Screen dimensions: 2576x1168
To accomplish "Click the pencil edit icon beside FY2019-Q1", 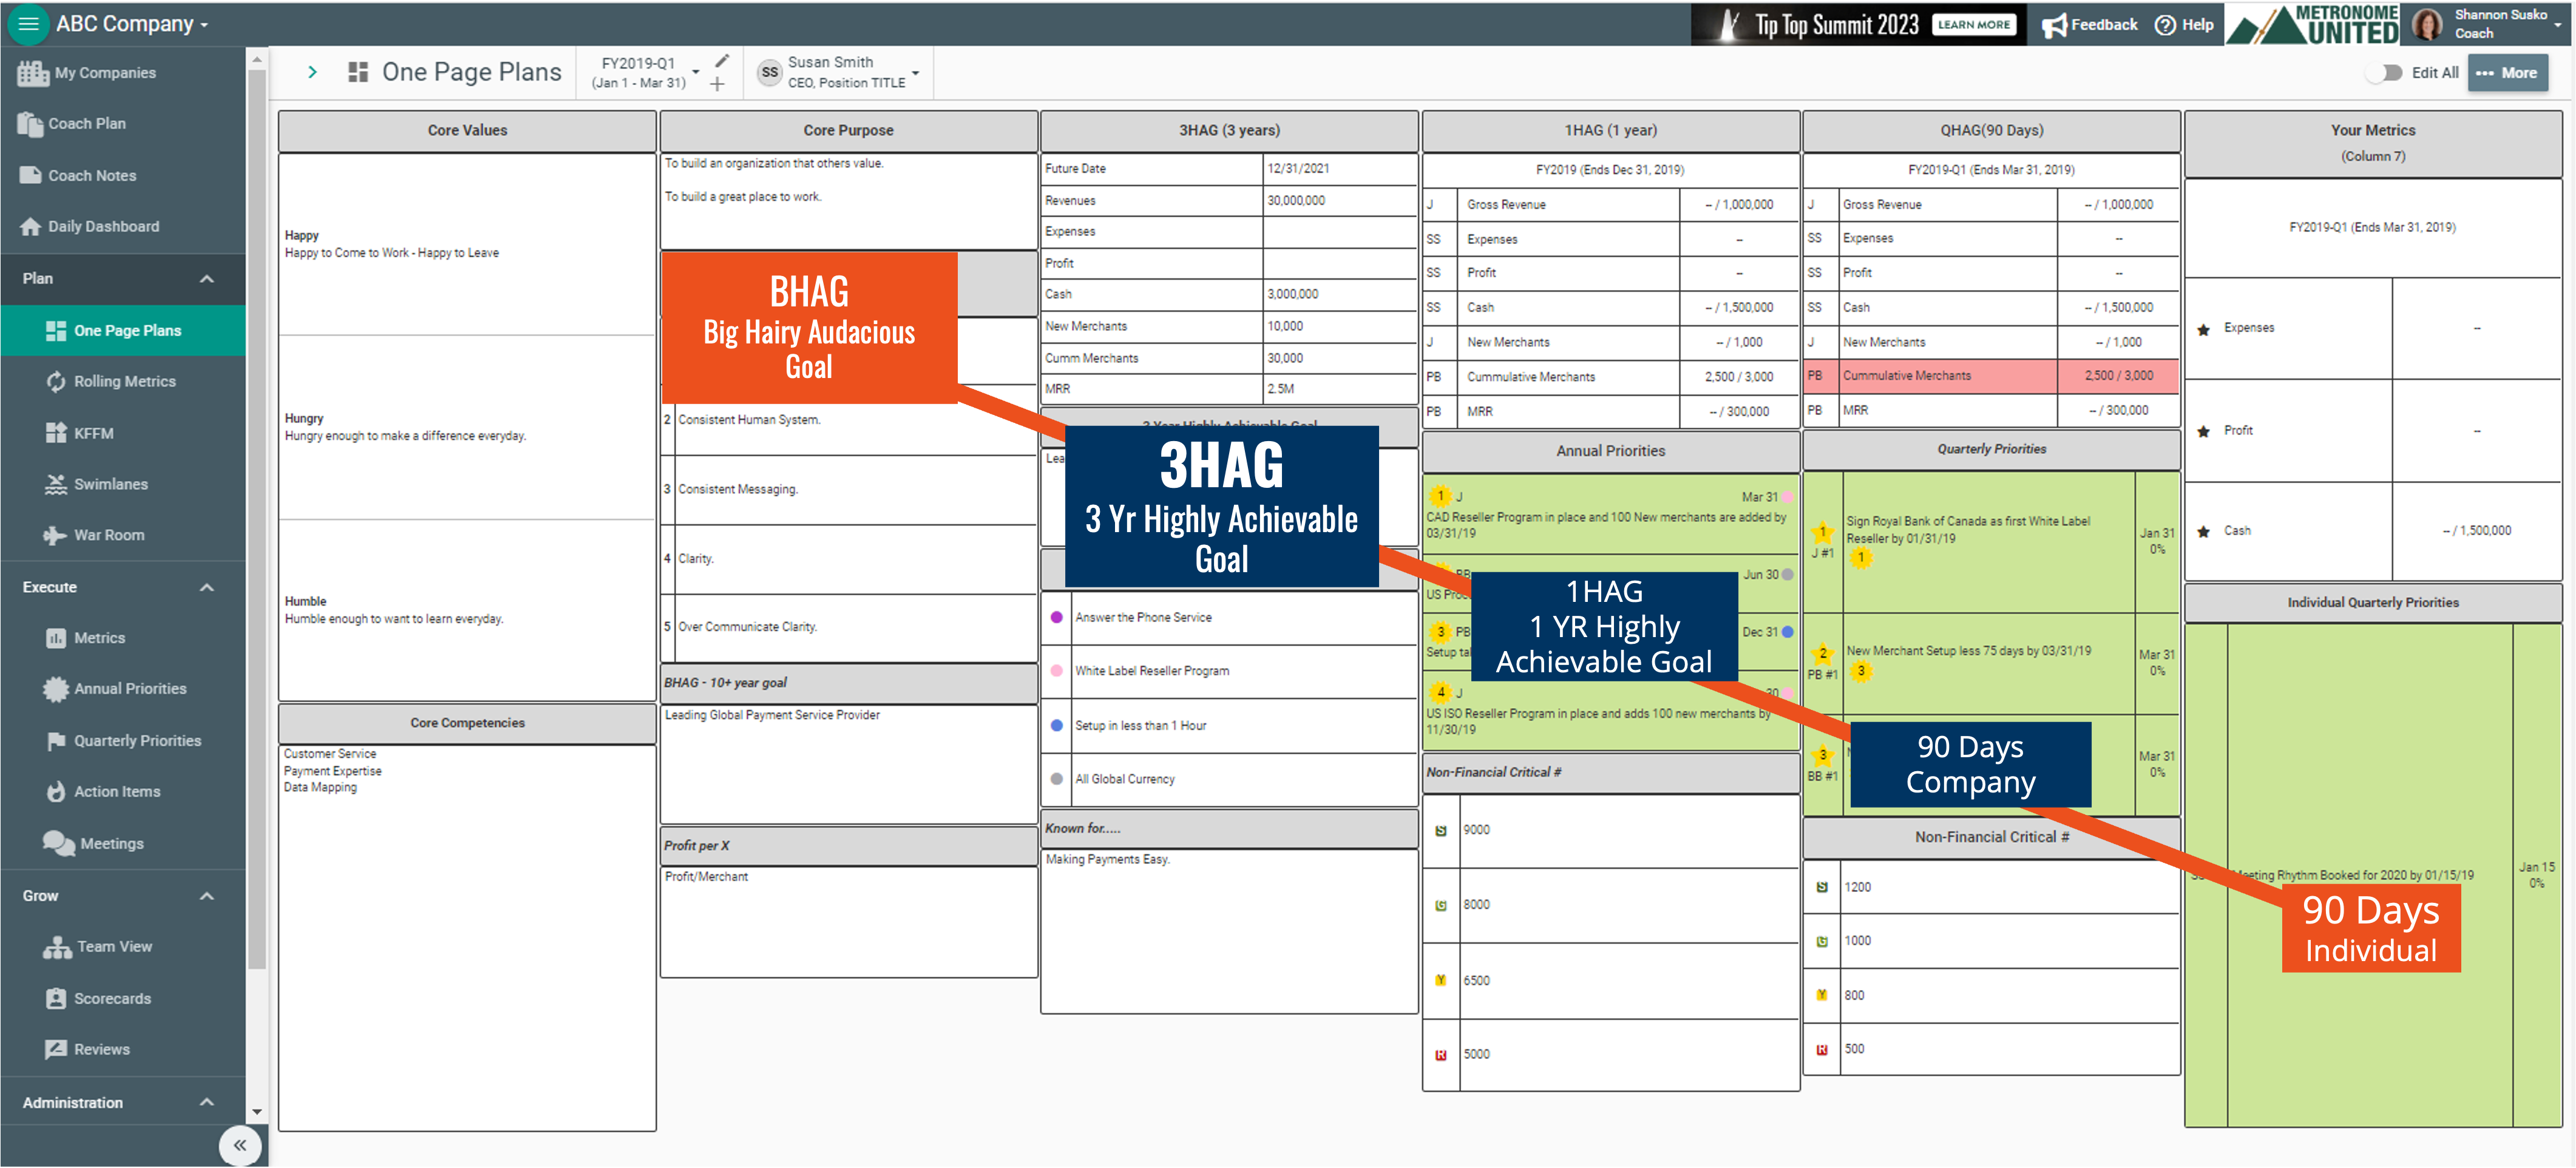I will coord(722,60).
